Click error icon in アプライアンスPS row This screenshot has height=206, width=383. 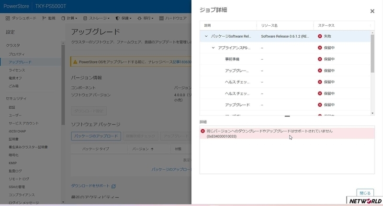[320, 48]
